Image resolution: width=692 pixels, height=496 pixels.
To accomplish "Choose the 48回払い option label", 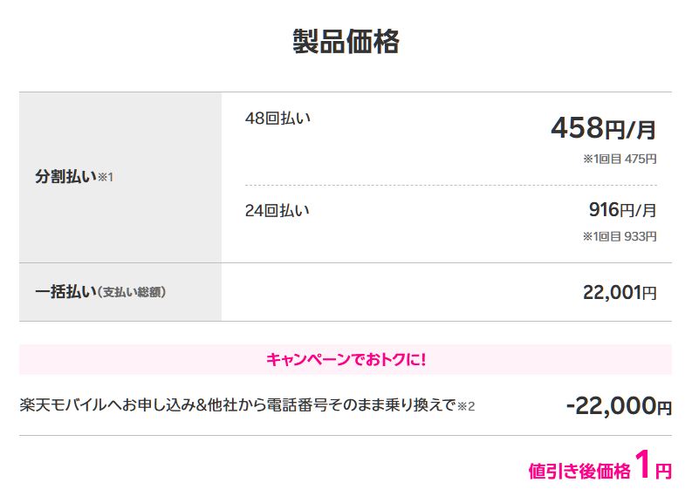I will point(277,119).
